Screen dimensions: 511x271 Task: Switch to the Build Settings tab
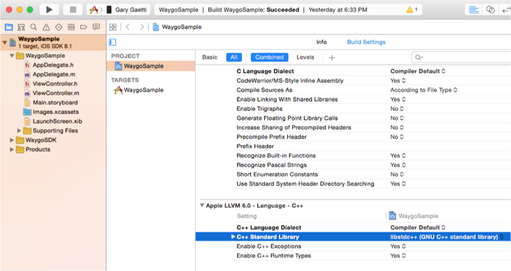[366, 42]
